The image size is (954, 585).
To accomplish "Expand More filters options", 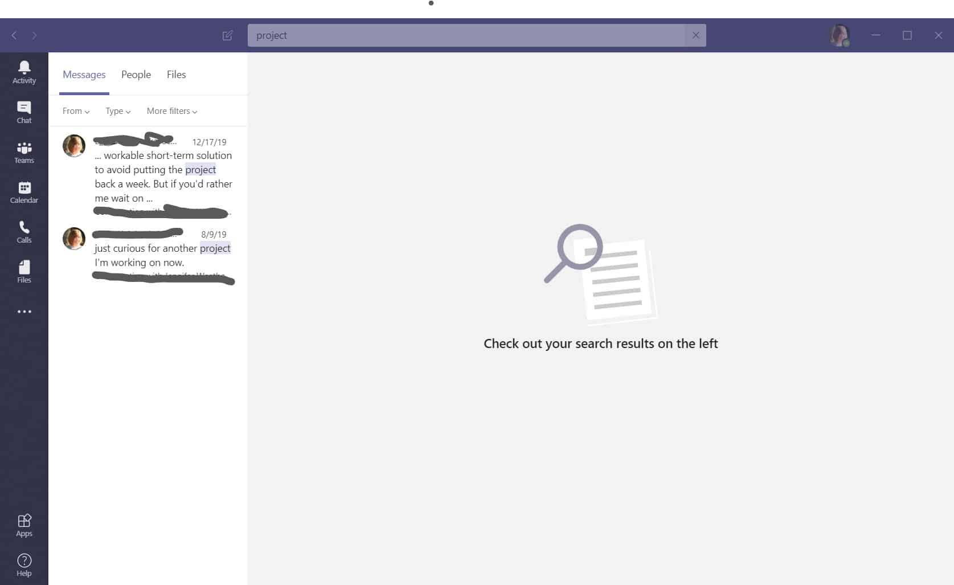I will pyautogui.click(x=171, y=111).
